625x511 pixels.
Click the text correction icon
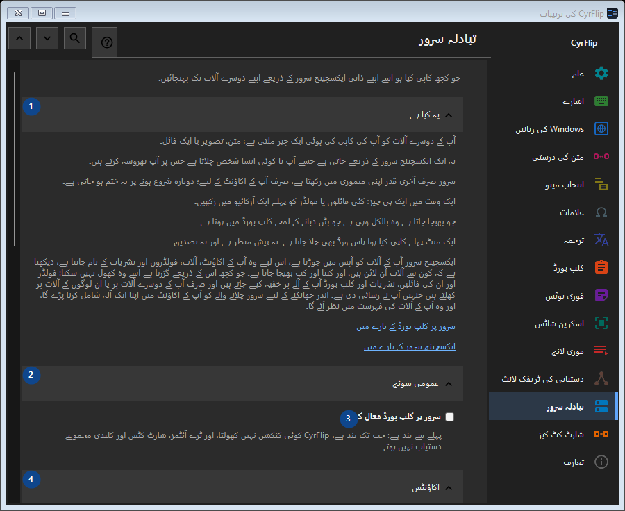[x=601, y=157]
